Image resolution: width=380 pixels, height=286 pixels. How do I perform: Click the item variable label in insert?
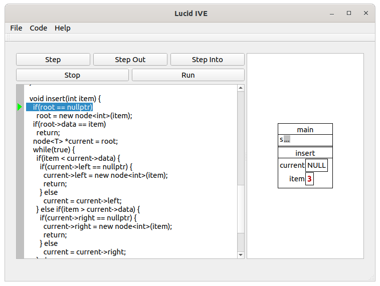[x=297, y=179]
